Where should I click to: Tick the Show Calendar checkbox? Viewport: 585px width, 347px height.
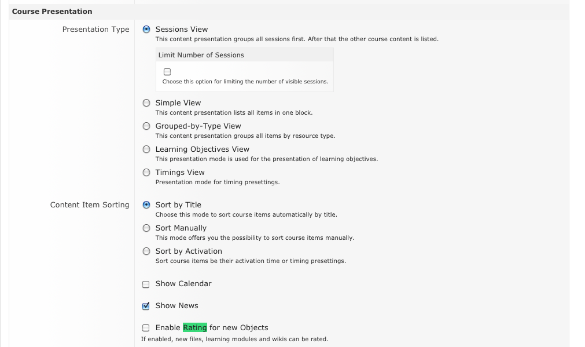[146, 284]
